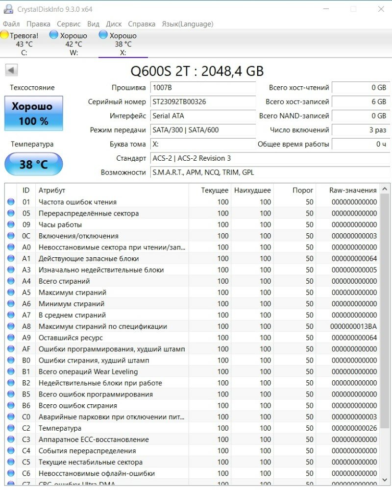The image size is (392, 490).
Task: Click the status orb for attribute AF
Action: [11, 349]
